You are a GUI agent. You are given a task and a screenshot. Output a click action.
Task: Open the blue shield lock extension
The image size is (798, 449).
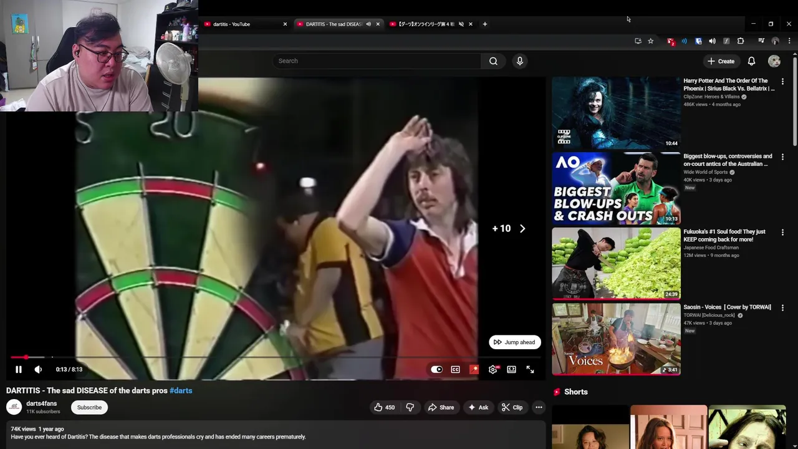[698, 41]
